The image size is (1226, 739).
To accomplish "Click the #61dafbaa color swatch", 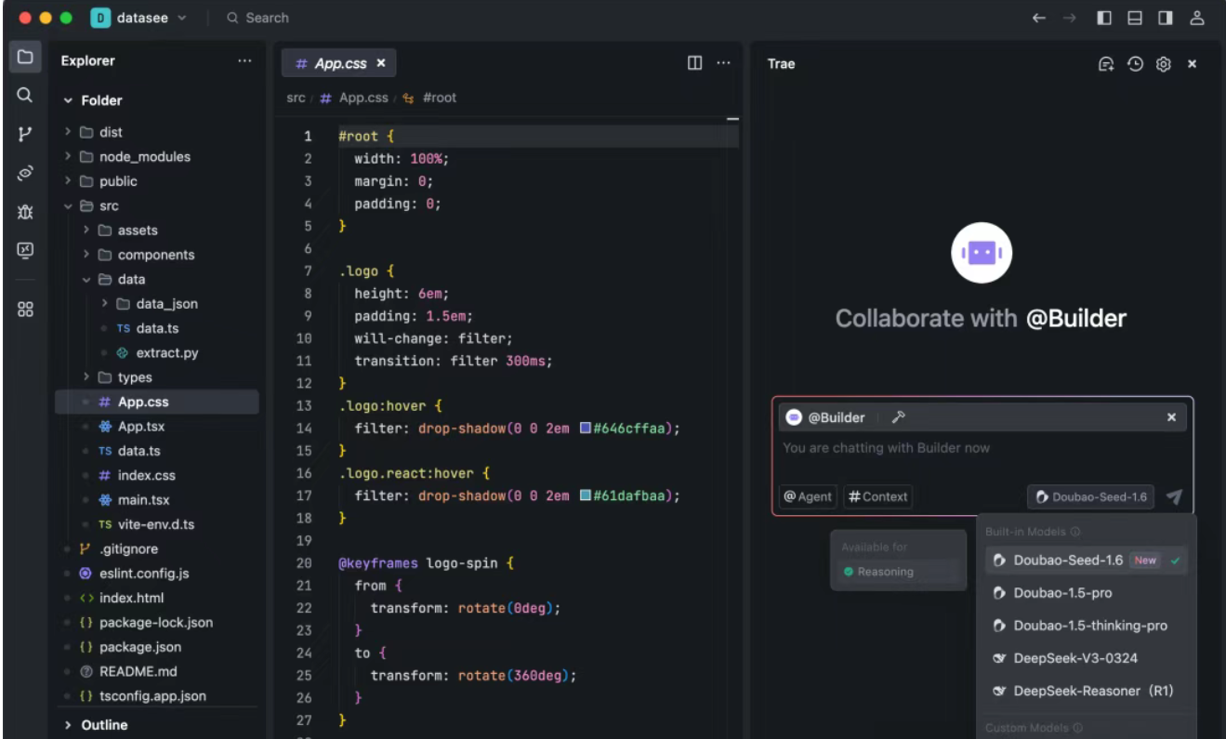I will pos(586,496).
